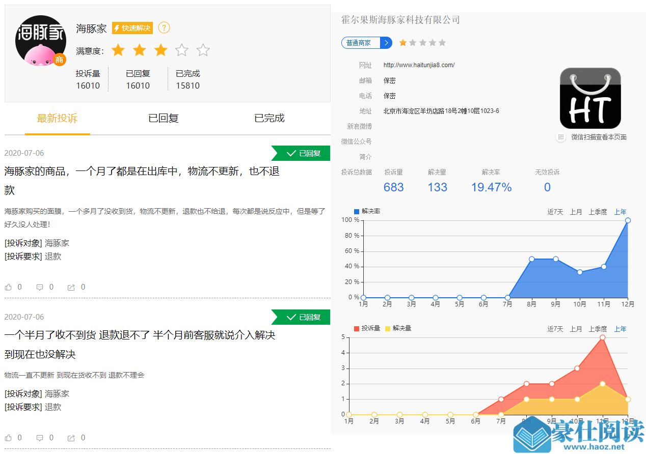Click the 海豚家 round avatar logo
Screen dimensions: 646x454
tap(41, 41)
